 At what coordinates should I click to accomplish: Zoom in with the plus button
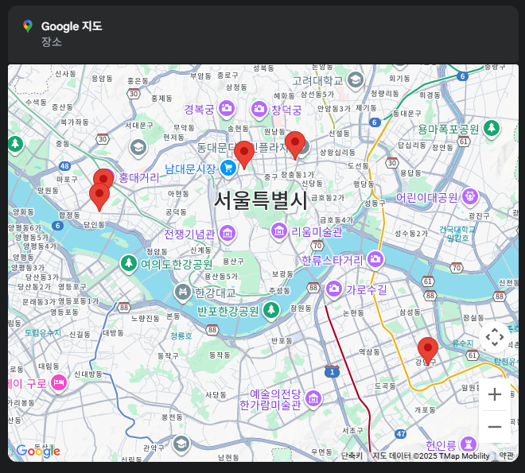[x=495, y=394]
